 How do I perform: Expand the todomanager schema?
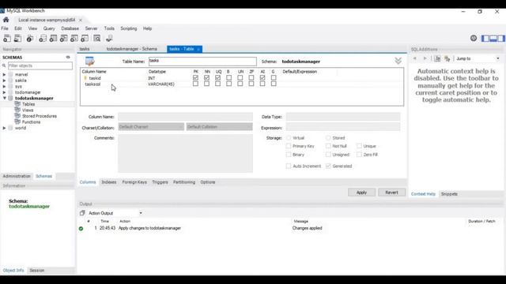click(4, 92)
